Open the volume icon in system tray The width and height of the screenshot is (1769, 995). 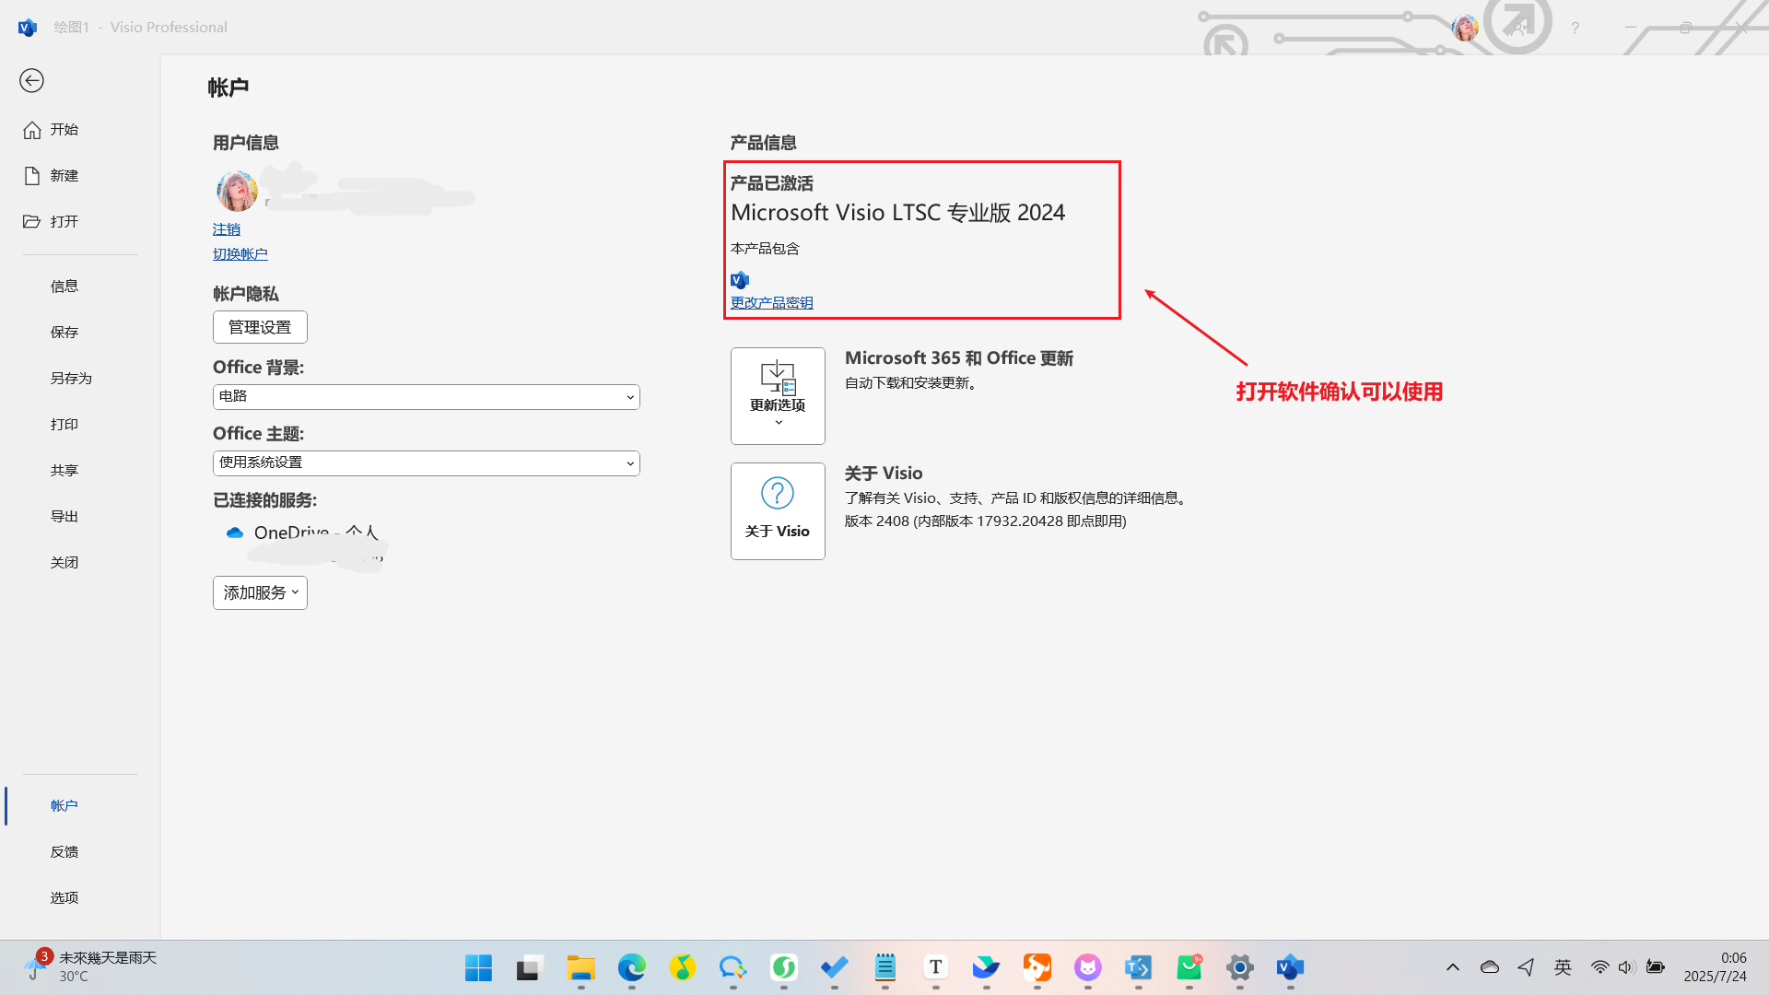pos(1626,968)
